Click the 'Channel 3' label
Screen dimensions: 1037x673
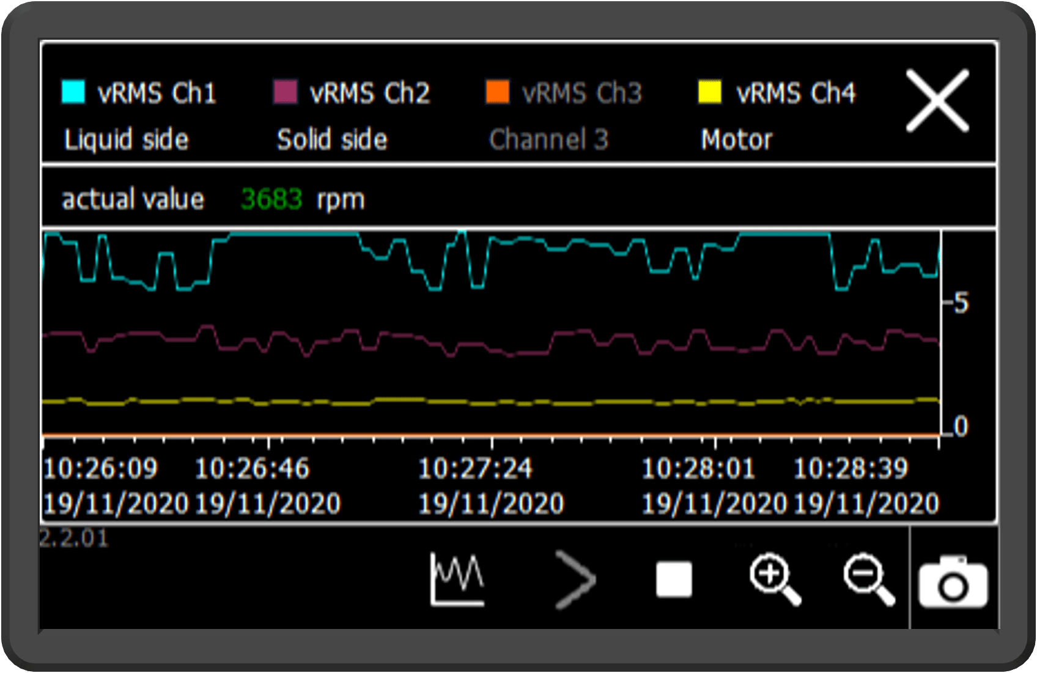pyautogui.click(x=548, y=139)
